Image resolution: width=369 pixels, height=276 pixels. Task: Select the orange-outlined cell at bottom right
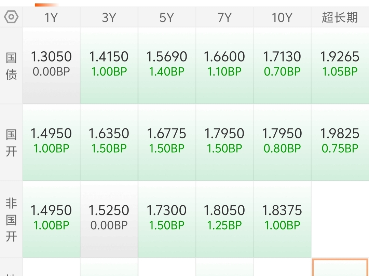(340, 267)
